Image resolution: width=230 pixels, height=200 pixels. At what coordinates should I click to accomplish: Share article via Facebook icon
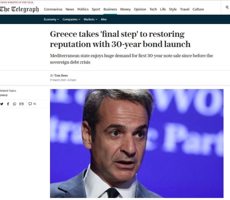(x=8, y=104)
